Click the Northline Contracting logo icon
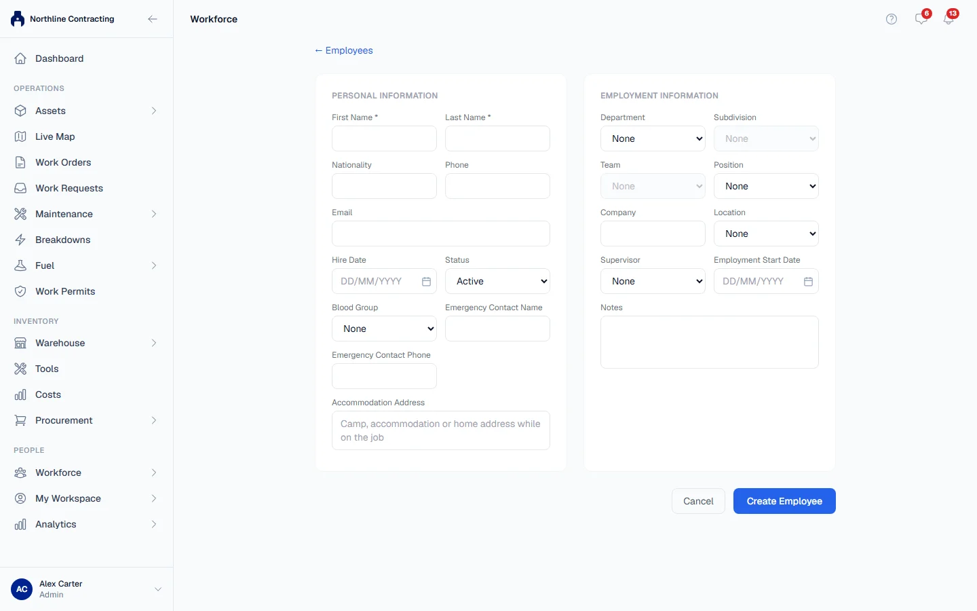Screen dimensions: 977x611 pos(18,19)
